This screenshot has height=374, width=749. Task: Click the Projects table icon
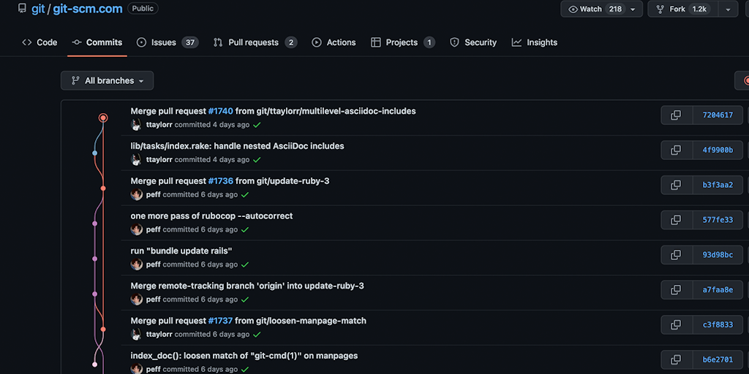click(375, 42)
